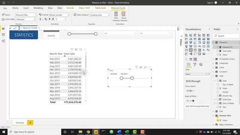The width and height of the screenshot is (240, 135).
Task: Toggle Keep all filters switch
Action: click(192, 101)
